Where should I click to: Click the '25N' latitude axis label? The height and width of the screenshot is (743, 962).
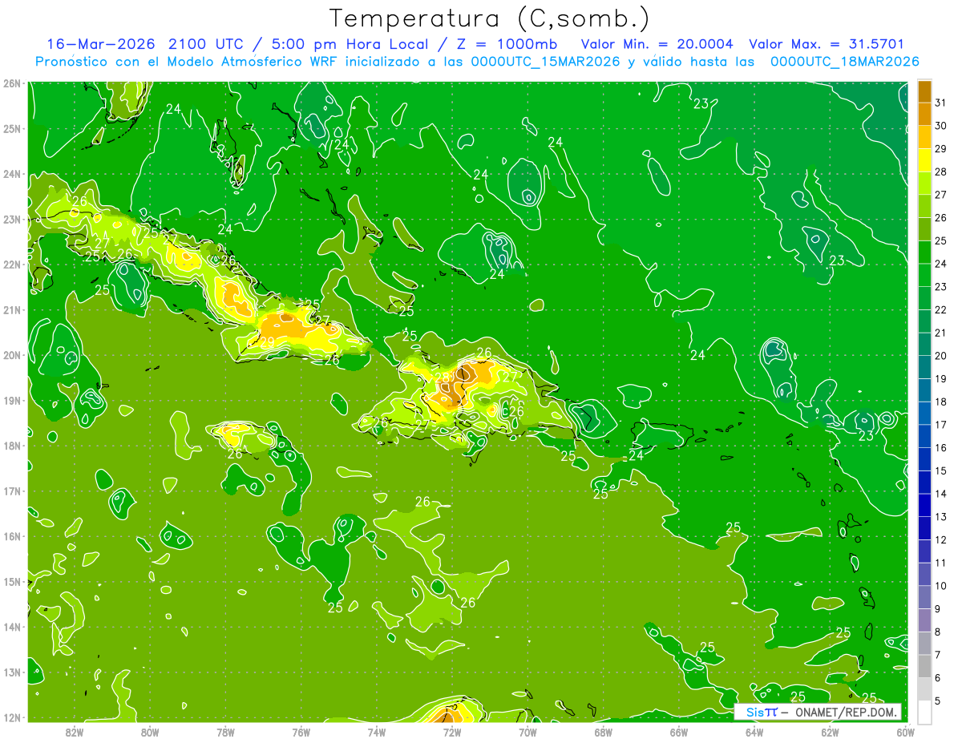point(12,128)
